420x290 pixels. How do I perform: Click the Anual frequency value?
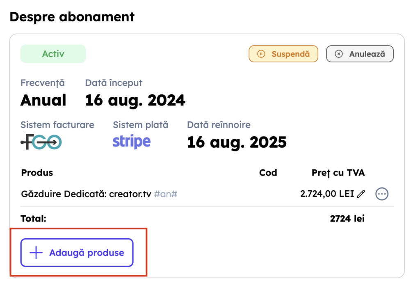(43, 100)
